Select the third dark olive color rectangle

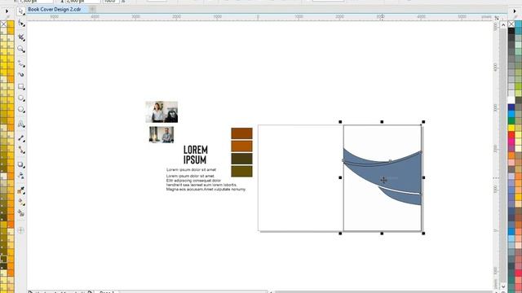pyautogui.click(x=241, y=159)
